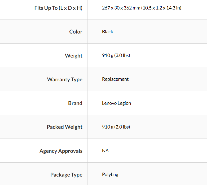
Task: Click the word "Legion" in the Brand value
Action: click(124, 103)
